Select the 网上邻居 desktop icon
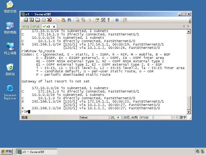This screenshot has width=206, height=155. 10,49
